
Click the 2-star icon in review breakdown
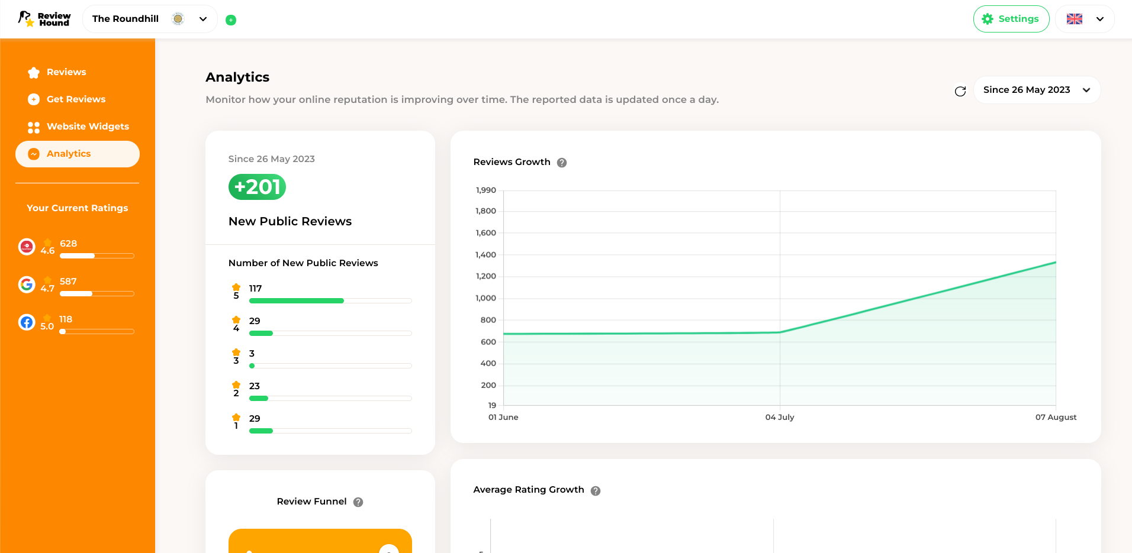pos(236,385)
